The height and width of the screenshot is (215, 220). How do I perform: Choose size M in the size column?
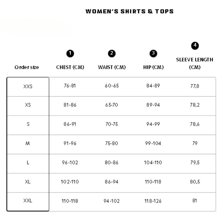coord(28,143)
